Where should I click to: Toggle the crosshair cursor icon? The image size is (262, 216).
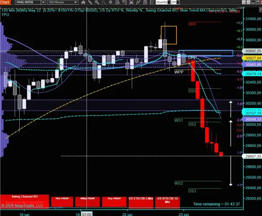point(110,2)
